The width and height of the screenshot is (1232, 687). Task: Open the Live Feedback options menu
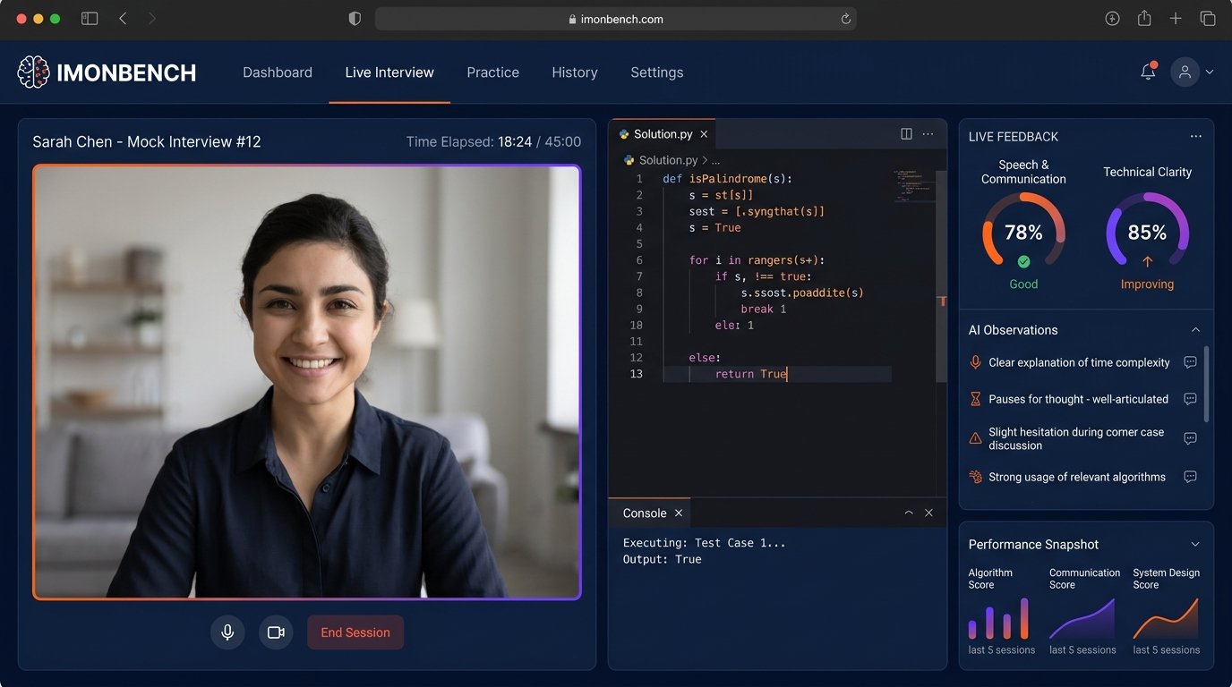pyautogui.click(x=1195, y=137)
